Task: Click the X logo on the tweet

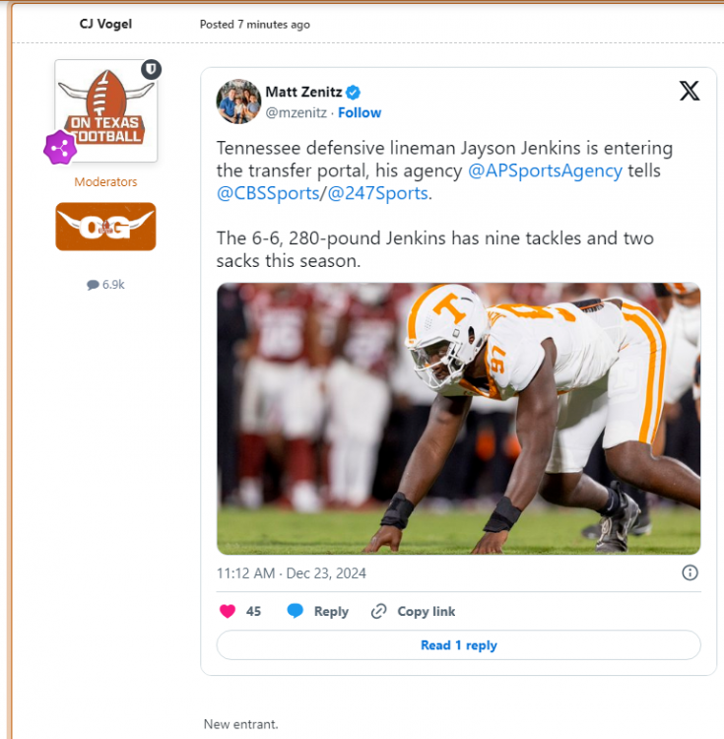Action: coord(690,92)
